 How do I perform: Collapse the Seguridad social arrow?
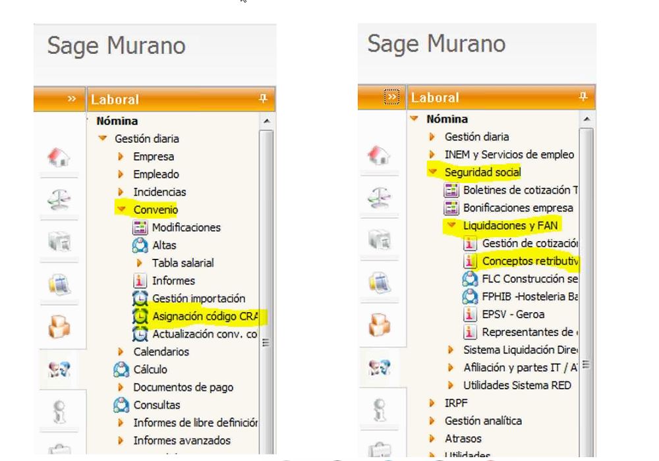(x=432, y=171)
